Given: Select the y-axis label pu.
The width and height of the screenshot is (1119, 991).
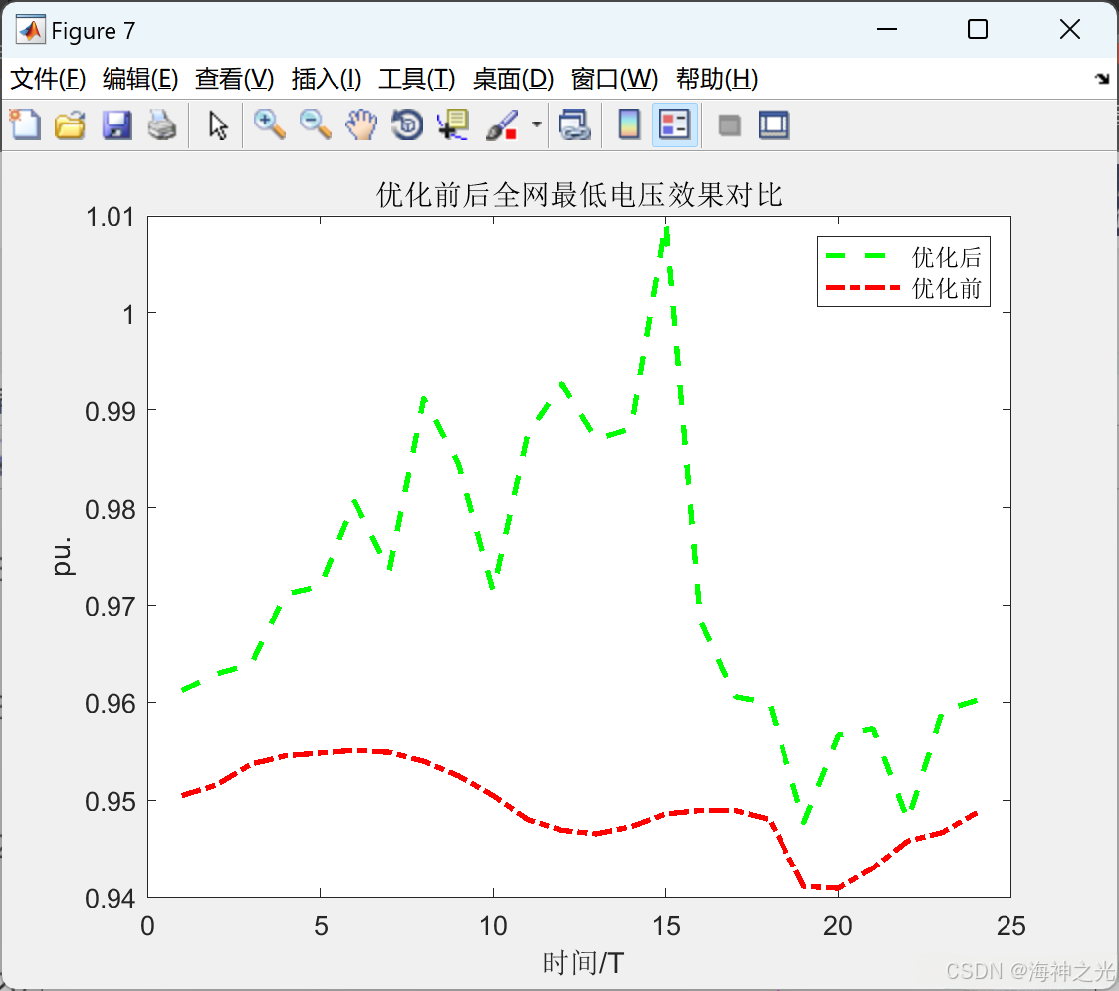Looking at the screenshot, I should pos(63,556).
